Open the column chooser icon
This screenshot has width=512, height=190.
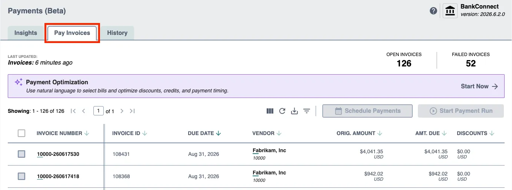[270, 111]
